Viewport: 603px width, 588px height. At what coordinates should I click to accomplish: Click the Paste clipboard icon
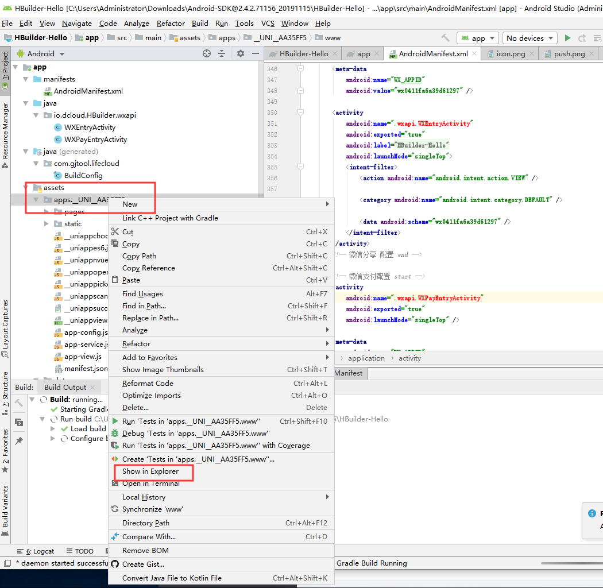(x=115, y=280)
